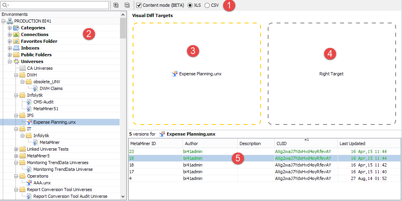
Task: Click the Monitoring TrendData Universe icon
Action: (x=29, y=169)
